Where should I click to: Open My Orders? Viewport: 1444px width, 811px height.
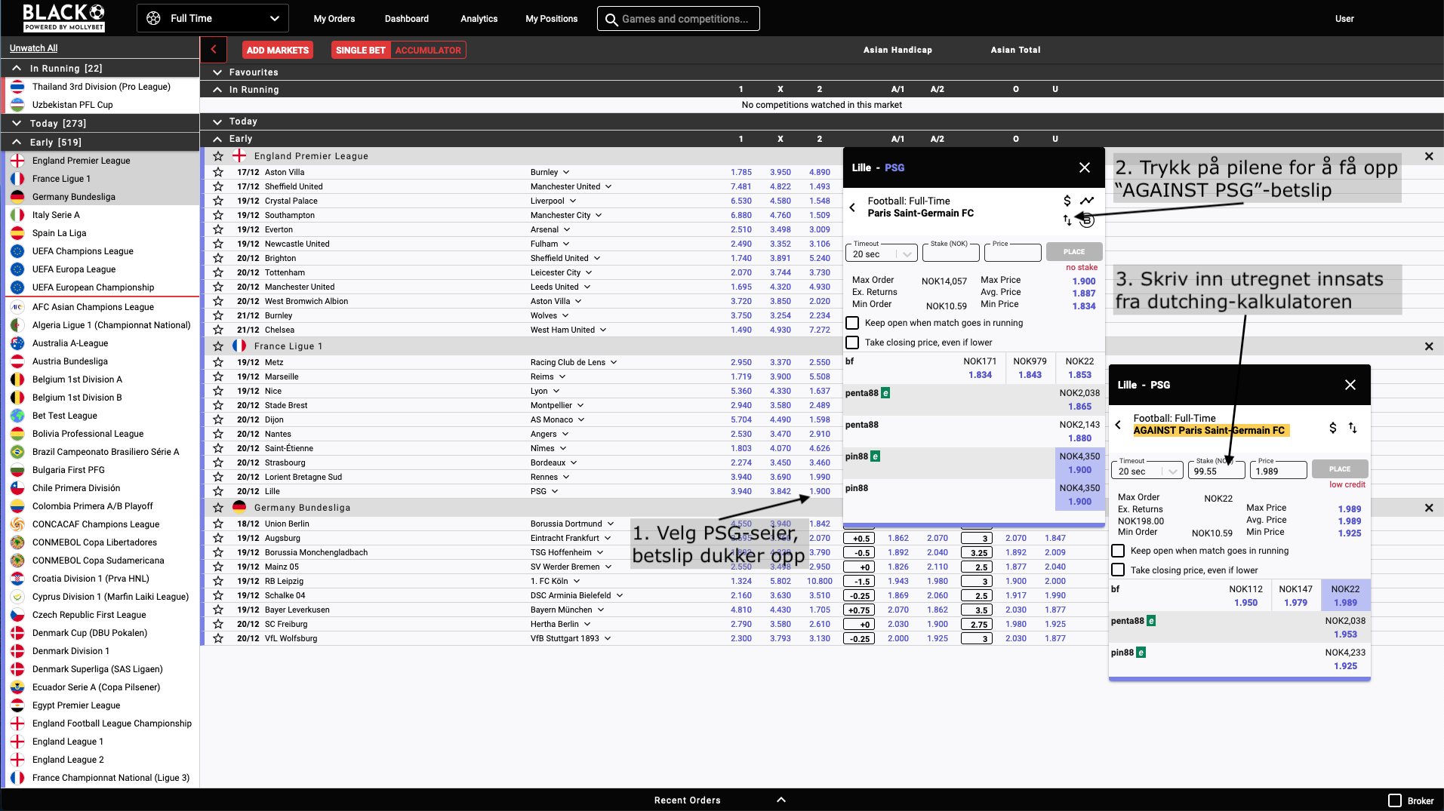(x=334, y=19)
